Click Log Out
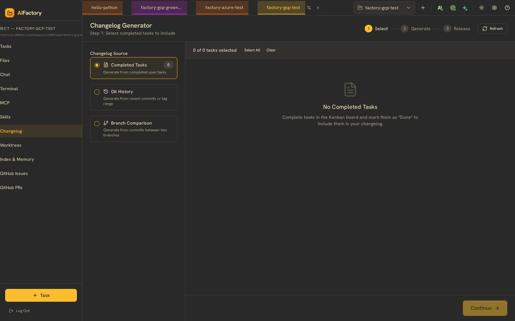 [x=19, y=311]
